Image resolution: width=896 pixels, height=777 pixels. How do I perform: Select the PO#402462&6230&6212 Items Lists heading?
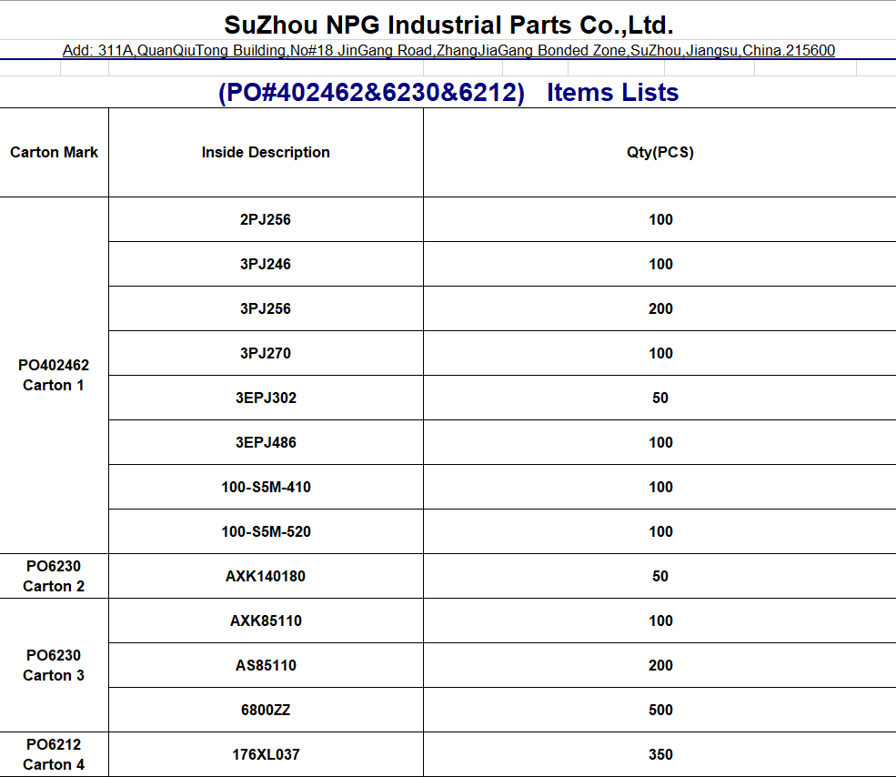(x=448, y=92)
